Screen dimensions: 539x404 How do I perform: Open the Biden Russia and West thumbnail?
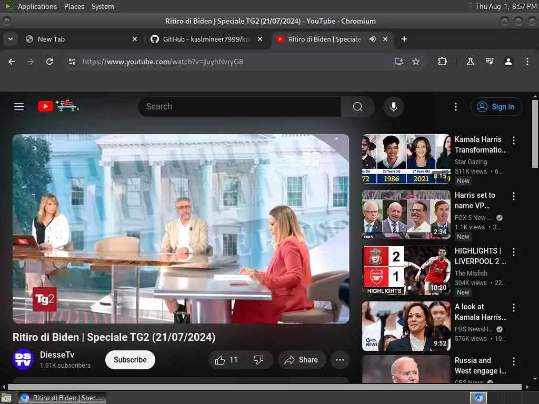point(406,369)
